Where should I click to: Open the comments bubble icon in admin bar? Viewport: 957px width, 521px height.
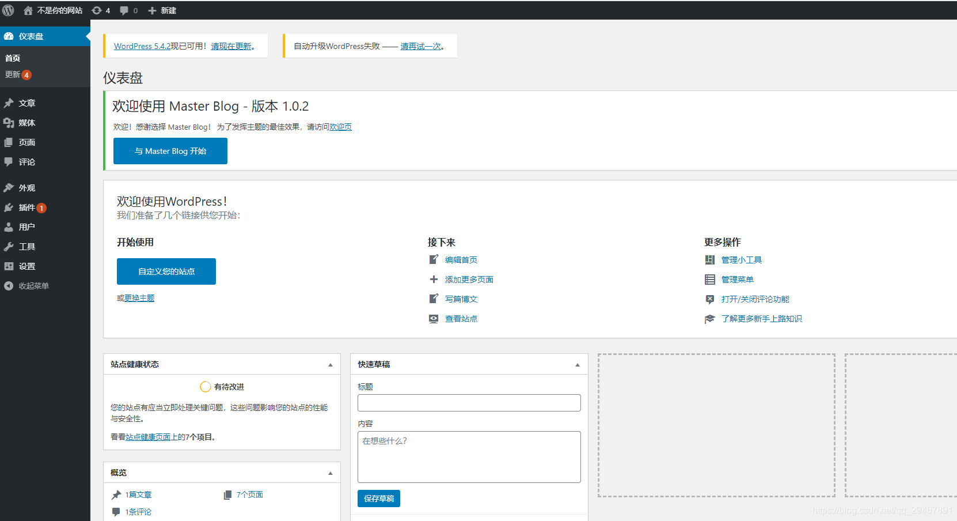[124, 10]
